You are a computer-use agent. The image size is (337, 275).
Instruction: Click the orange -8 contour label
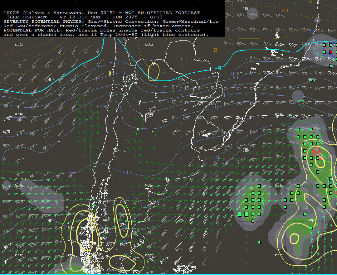click(214, 50)
